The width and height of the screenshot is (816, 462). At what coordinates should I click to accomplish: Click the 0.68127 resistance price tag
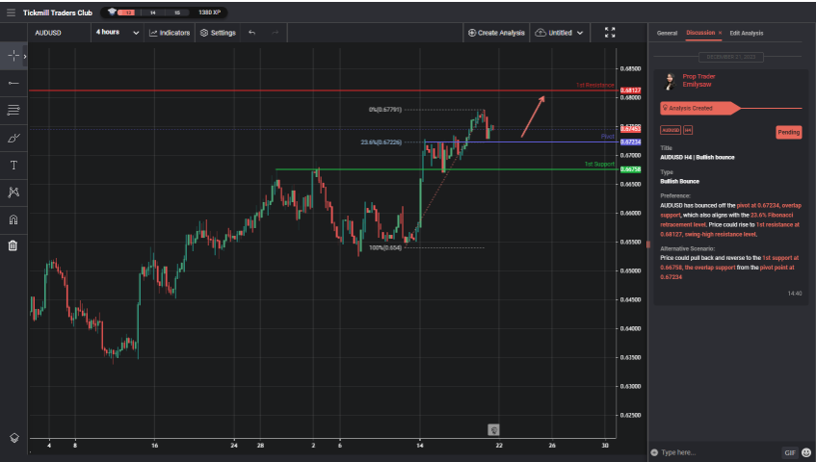coord(630,90)
